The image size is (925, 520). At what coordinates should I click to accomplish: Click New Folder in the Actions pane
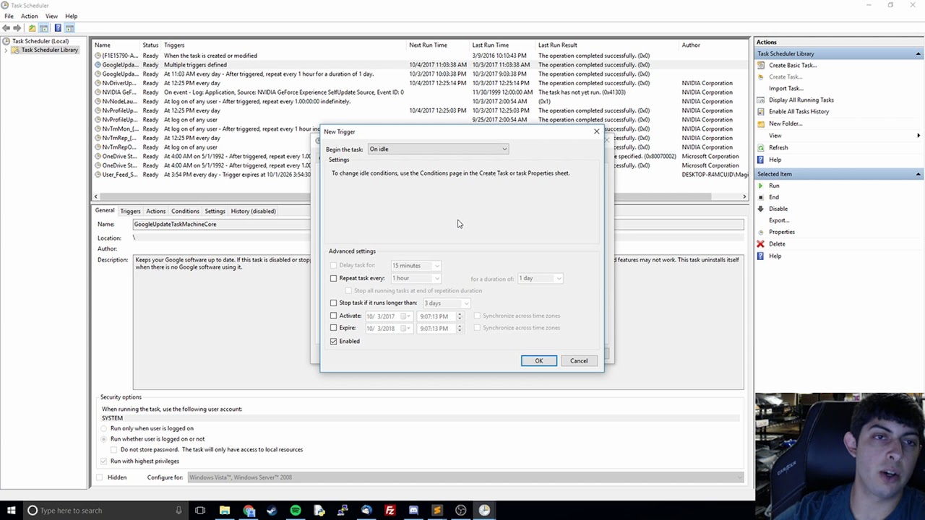coord(786,123)
